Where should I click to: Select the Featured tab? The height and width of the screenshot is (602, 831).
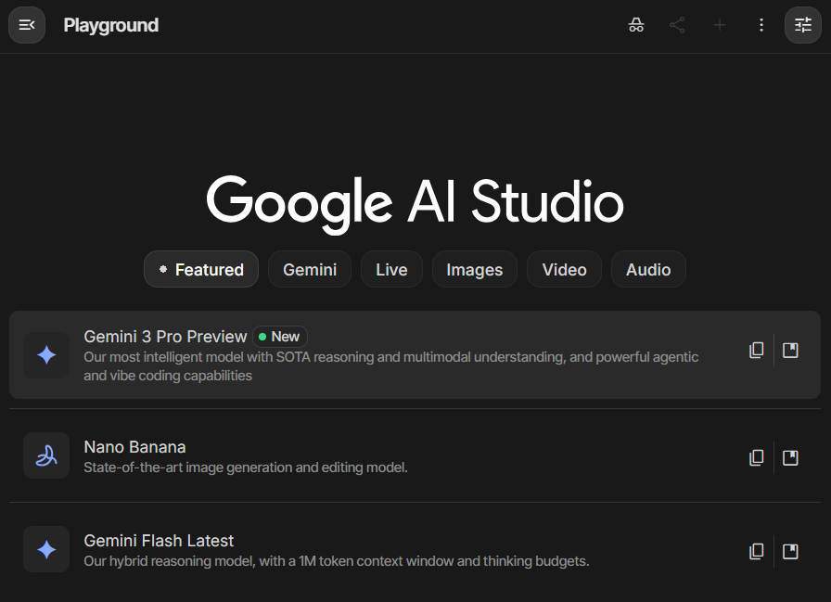(201, 269)
